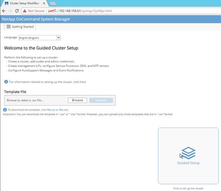Download the file.csv template

(x=51, y=110)
